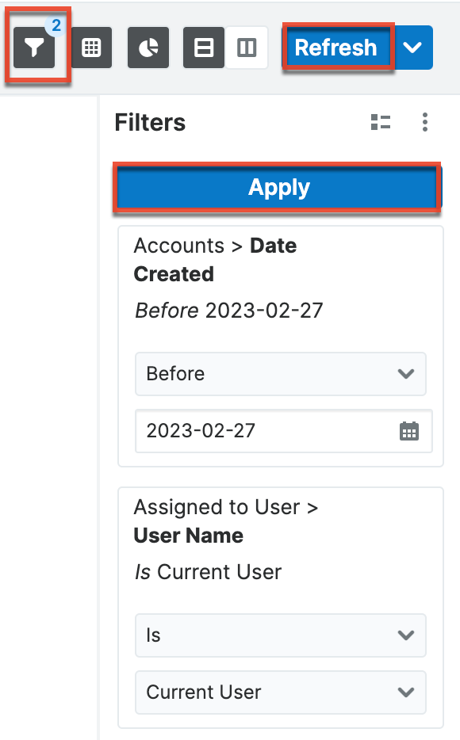Select the dark horizontal-split view icon
The image size is (460, 740).
204,48
